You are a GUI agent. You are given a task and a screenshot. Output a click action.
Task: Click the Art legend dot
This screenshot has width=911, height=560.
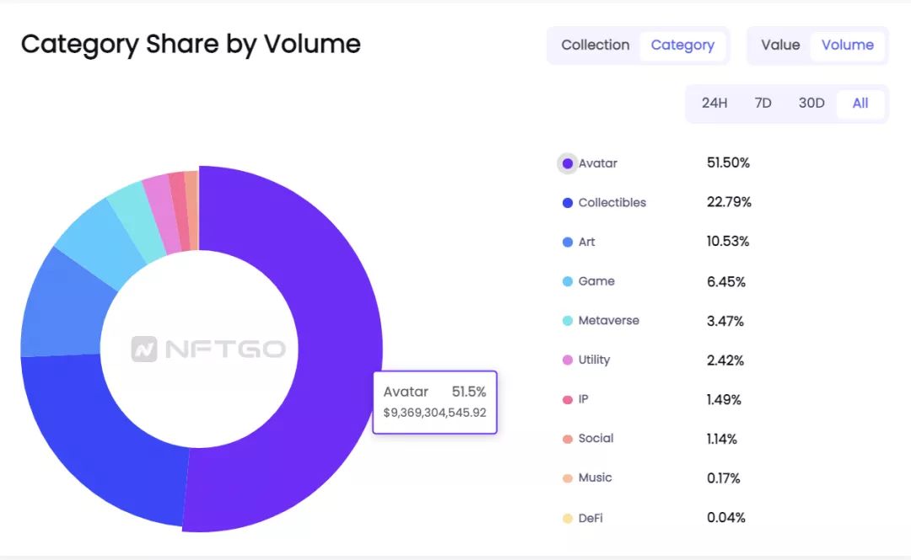pyautogui.click(x=568, y=243)
